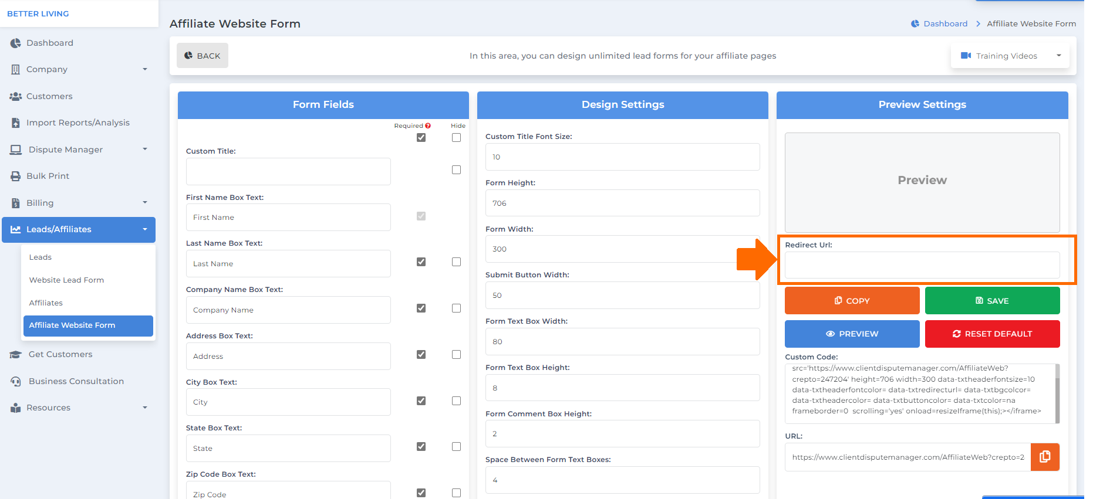Open the Dashboard sidebar icon

(16, 43)
